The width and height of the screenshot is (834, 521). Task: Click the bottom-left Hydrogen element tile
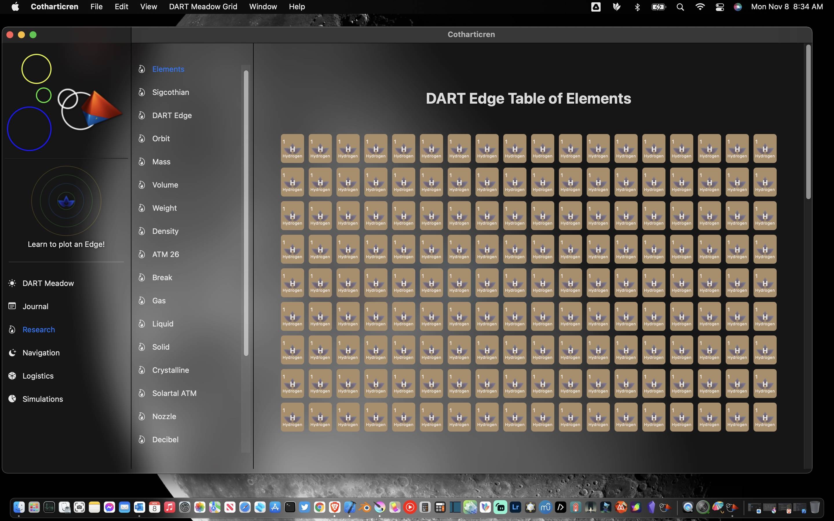coord(292,417)
